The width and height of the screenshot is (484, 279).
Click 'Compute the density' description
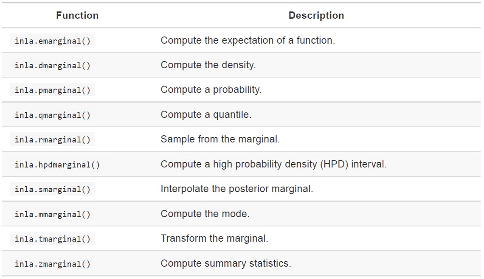click(x=208, y=65)
